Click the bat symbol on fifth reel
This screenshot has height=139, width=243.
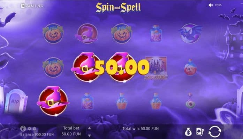click(x=190, y=33)
